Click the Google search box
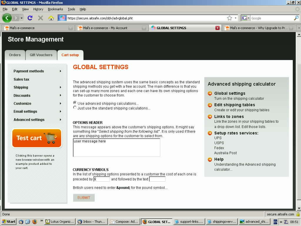 272,18
